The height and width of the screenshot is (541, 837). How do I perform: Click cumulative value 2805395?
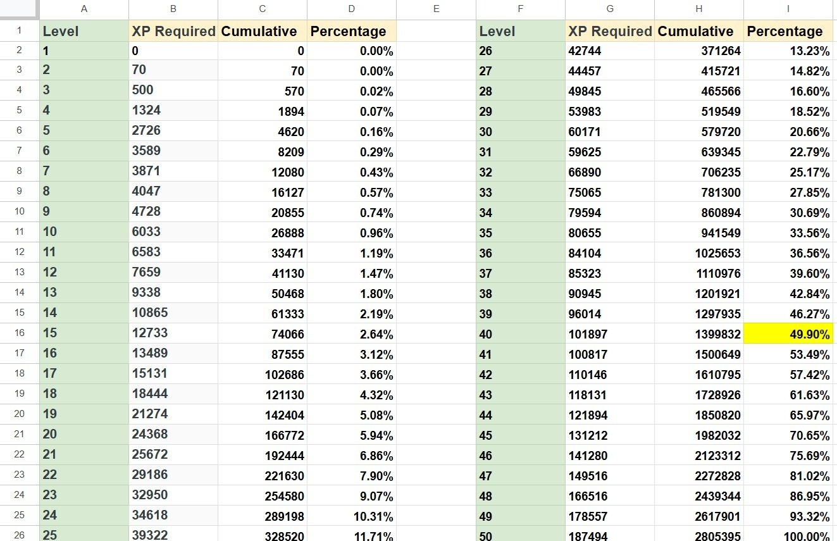pos(699,534)
